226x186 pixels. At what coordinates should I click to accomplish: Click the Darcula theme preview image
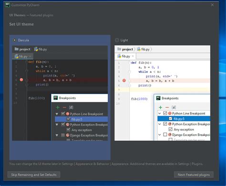[x=60, y=93]
